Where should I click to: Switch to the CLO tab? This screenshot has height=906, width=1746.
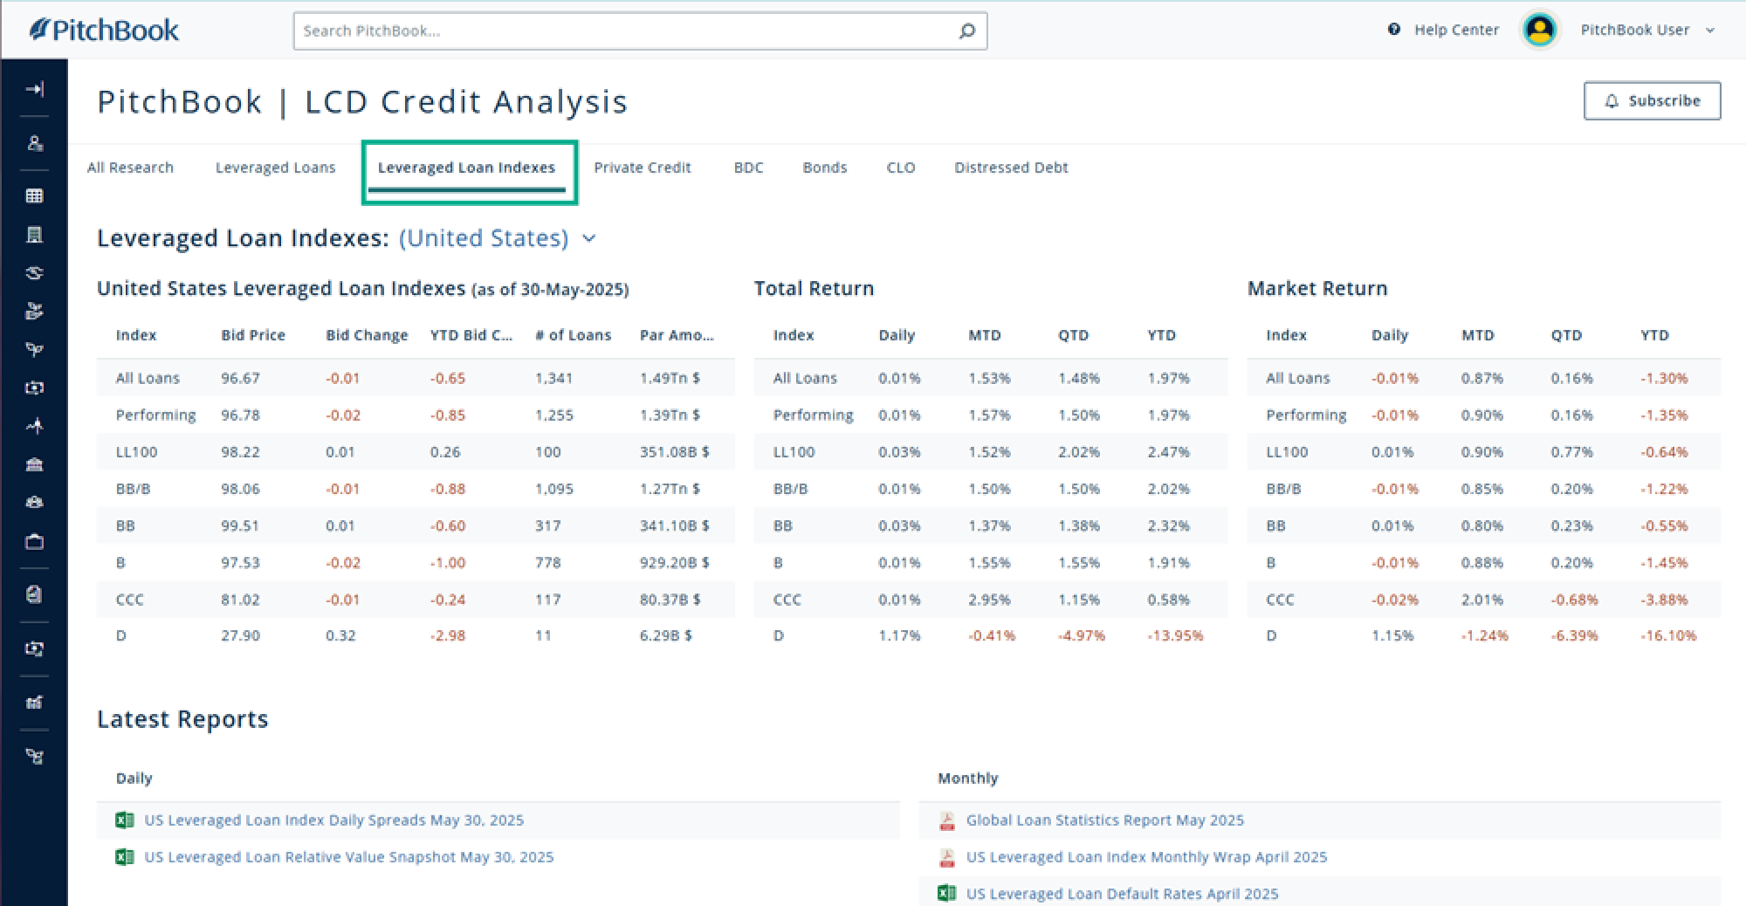(901, 168)
